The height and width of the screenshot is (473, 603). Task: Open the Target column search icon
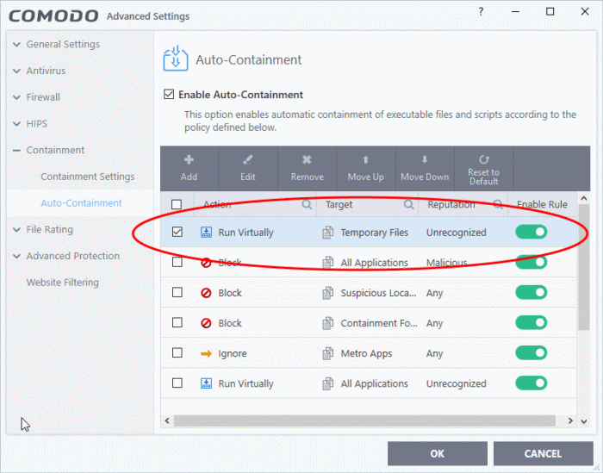(409, 204)
